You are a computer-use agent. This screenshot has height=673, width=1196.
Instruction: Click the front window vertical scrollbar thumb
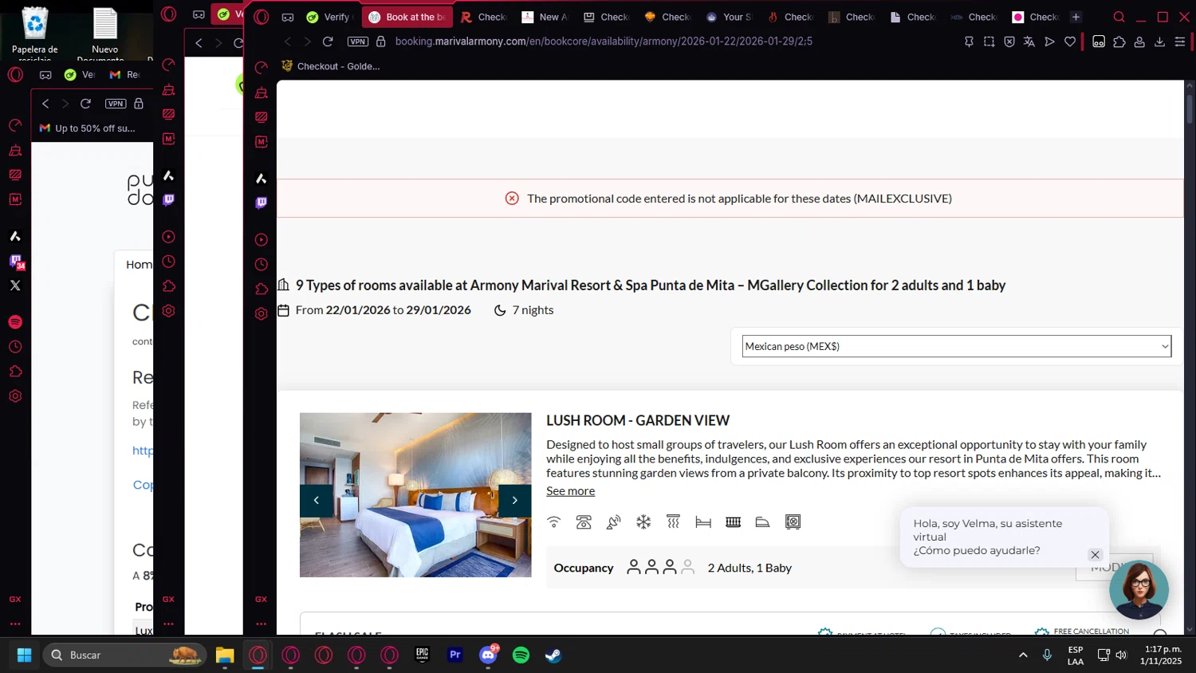click(1190, 109)
